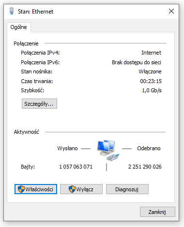Select the Ogólne tab
This screenshot has width=184, height=227.
click(18, 27)
